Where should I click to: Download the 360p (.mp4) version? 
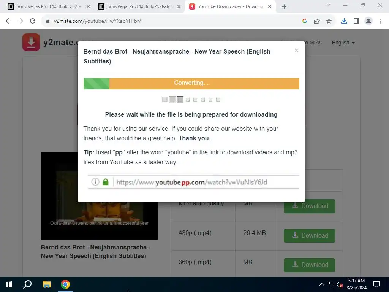point(309,265)
